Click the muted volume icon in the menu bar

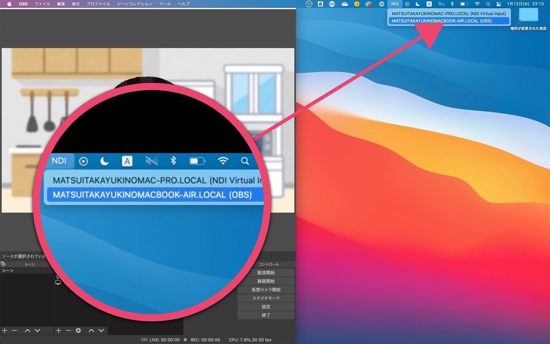441,4
